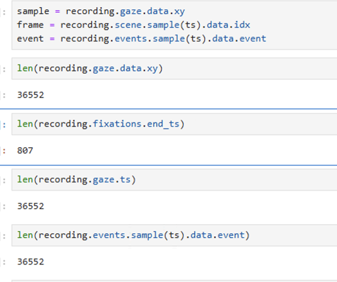Click the 36552 output under events sample cell
The width and height of the screenshot is (337, 282).
[x=30, y=262]
